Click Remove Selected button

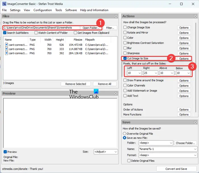coord(76,84)
